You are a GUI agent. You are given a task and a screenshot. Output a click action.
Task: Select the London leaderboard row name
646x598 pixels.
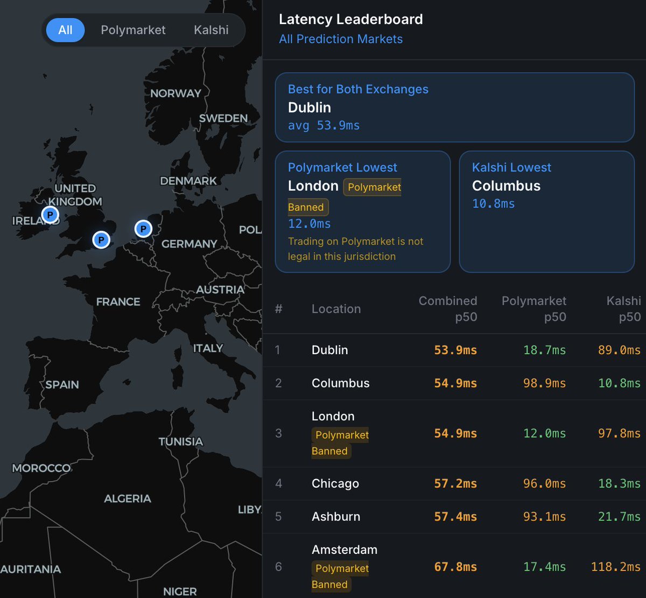(x=333, y=417)
